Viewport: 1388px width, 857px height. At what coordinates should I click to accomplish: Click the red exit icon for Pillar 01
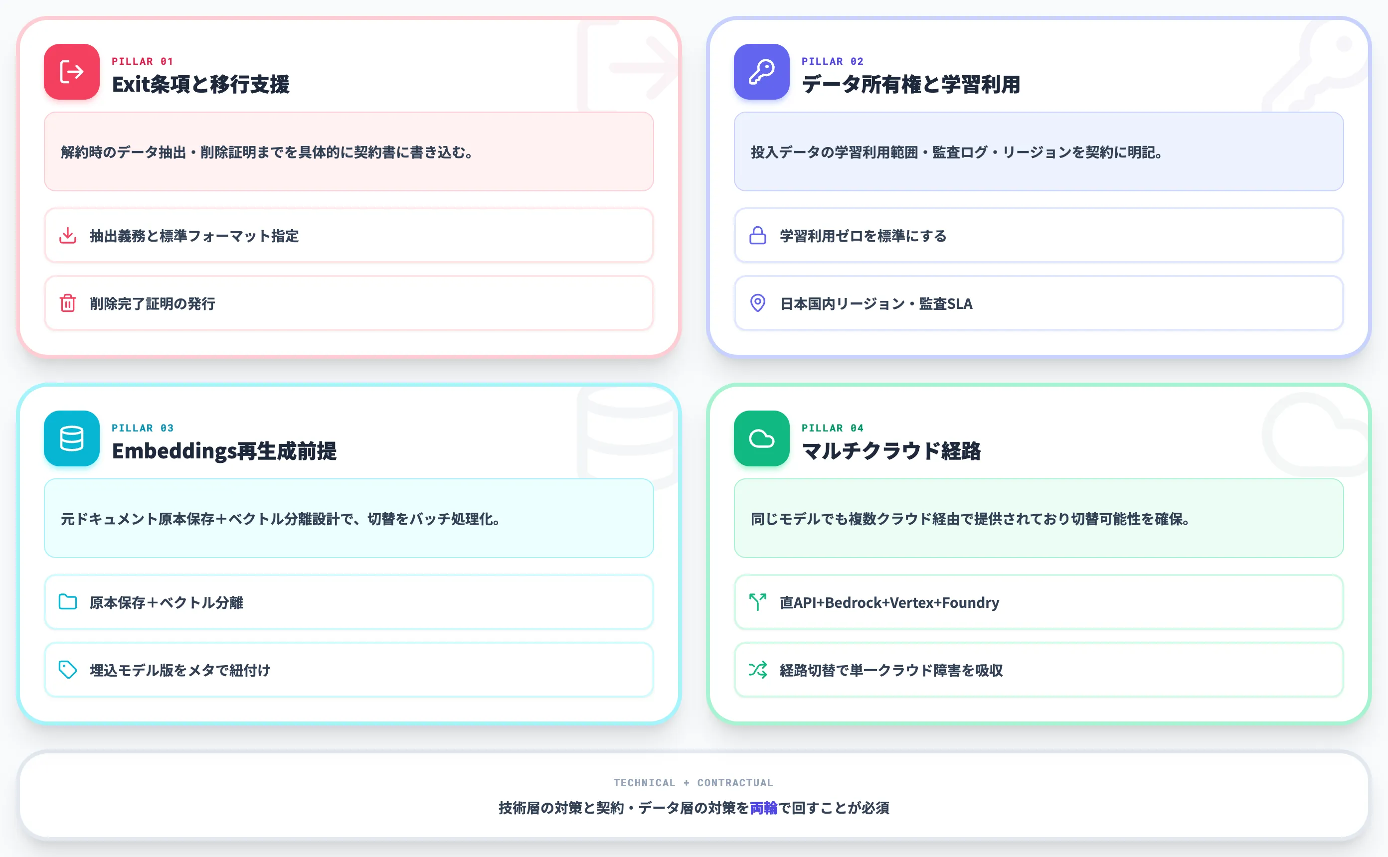(71, 72)
